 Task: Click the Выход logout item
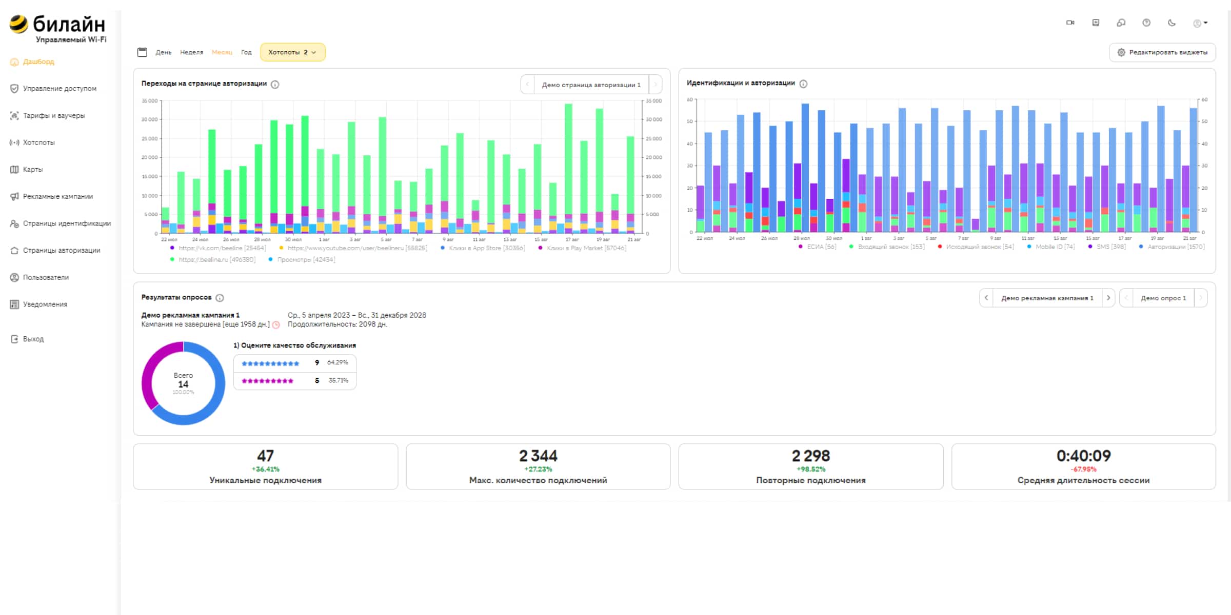[x=27, y=339]
